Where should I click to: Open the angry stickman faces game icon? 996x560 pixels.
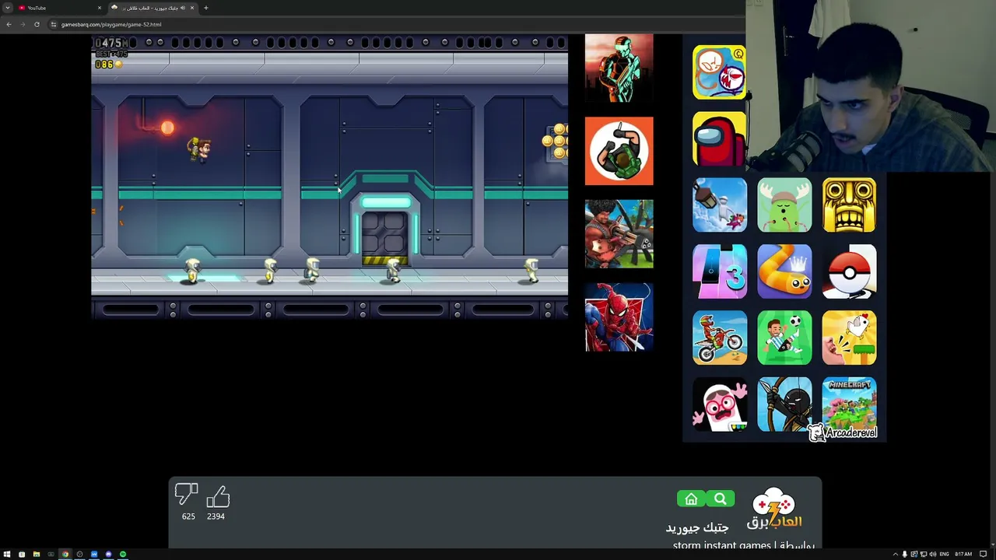point(719,72)
